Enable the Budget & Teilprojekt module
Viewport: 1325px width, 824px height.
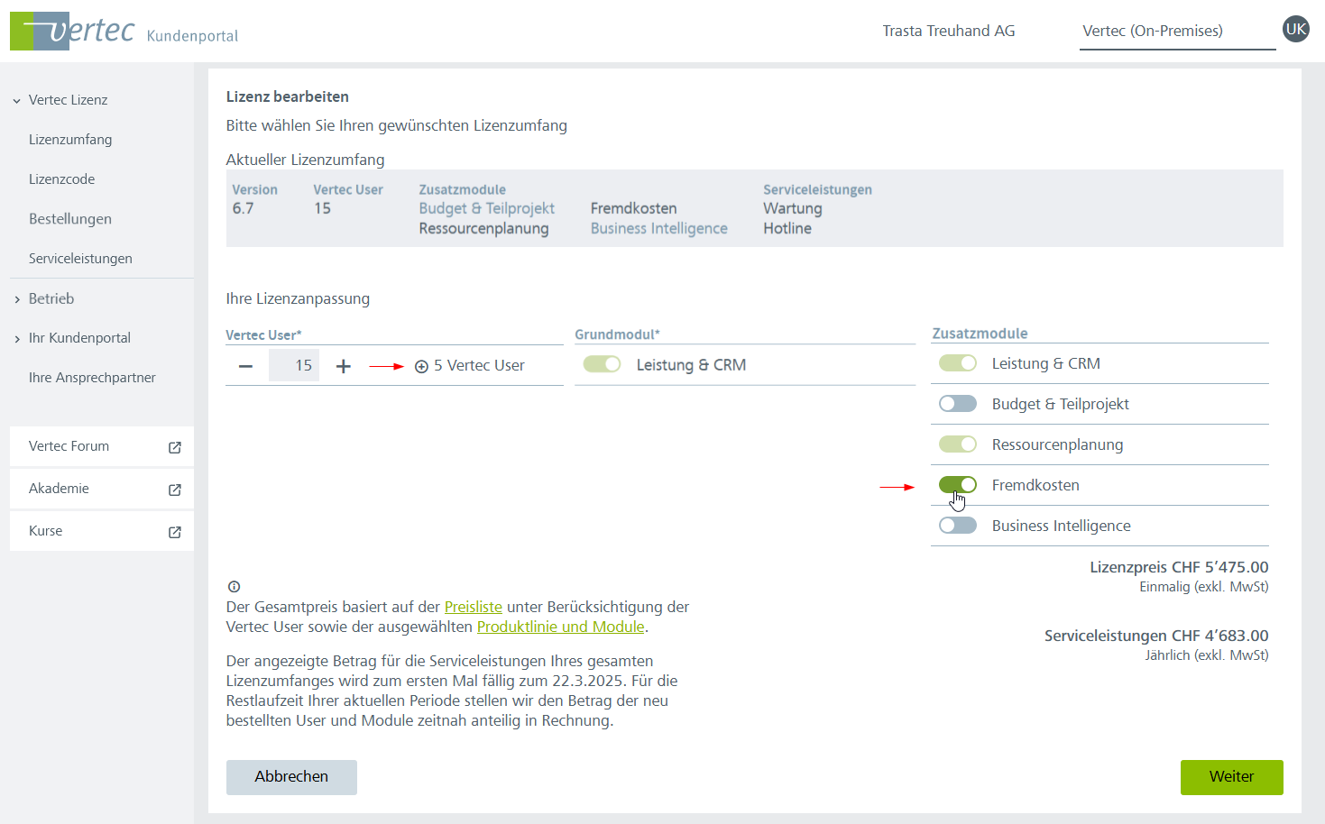[x=957, y=404]
